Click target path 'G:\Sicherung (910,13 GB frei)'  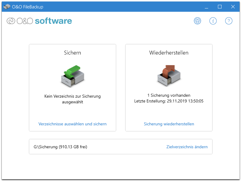(60, 147)
